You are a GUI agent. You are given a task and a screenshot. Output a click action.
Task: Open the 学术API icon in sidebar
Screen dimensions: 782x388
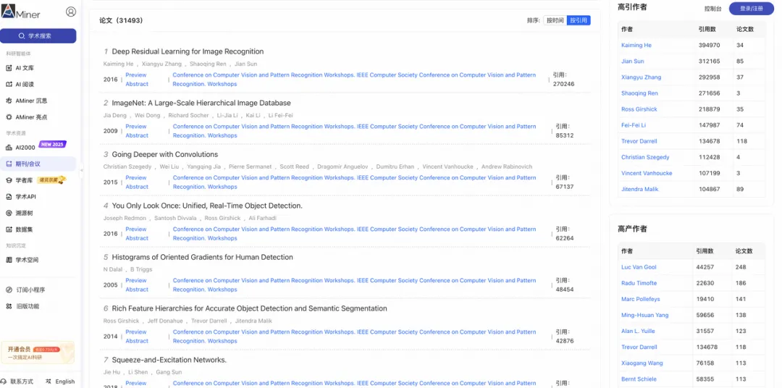(9, 196)
